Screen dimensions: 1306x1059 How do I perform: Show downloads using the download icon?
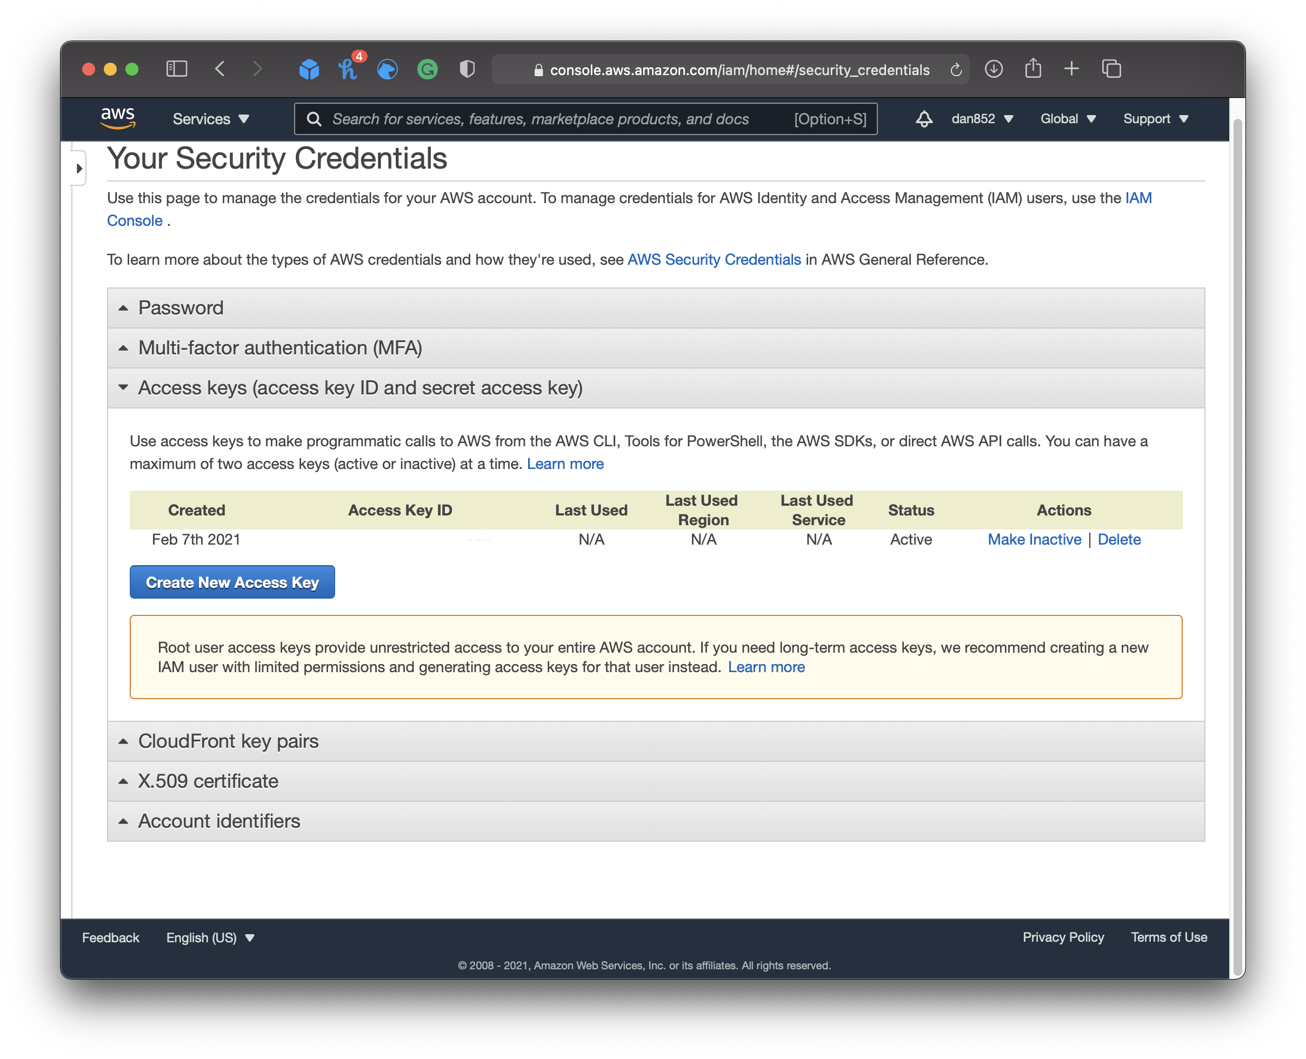click(994, 69)
